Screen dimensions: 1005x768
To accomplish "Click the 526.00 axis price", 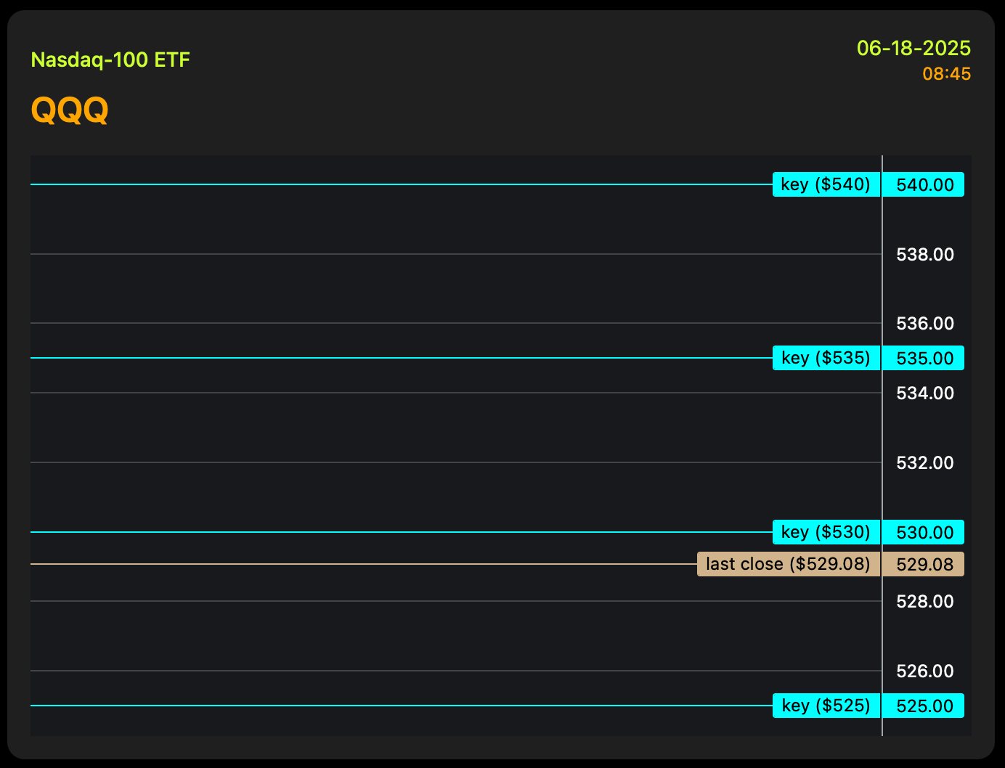I will 925,671.
